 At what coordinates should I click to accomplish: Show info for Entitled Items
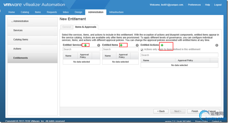point(137,45)
